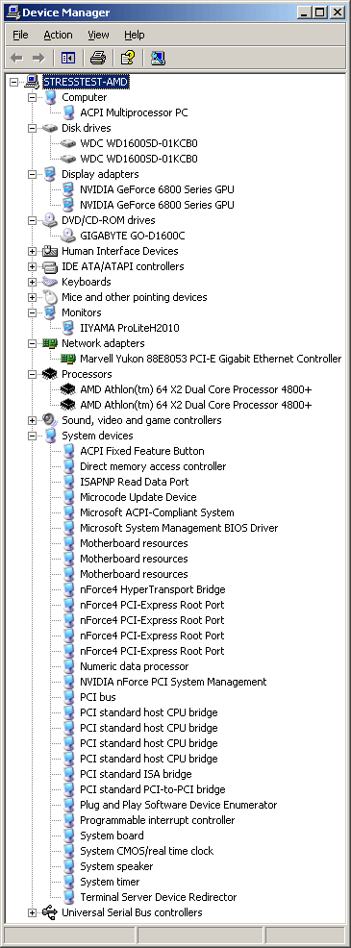This screenshot has width=351, height=948.
Task: Expand the Keyboards category
Action: [32, 282]
